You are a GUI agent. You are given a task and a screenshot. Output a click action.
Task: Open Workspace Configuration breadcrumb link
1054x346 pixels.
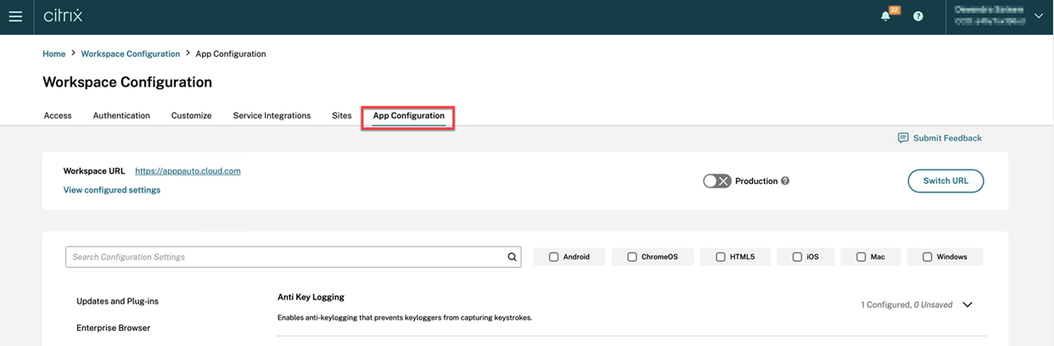coord(131,53)
